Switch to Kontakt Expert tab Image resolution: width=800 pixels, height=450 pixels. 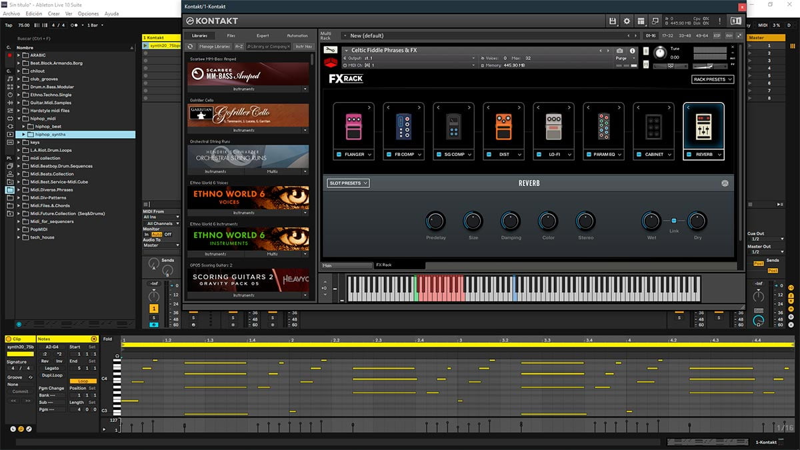click(x=263, y=35)
